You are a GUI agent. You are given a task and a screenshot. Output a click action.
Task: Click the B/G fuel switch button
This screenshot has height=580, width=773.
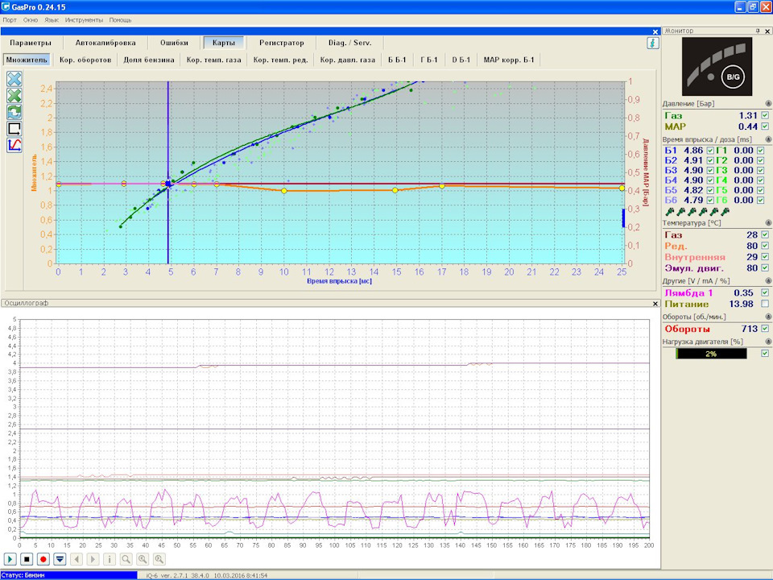733,77
